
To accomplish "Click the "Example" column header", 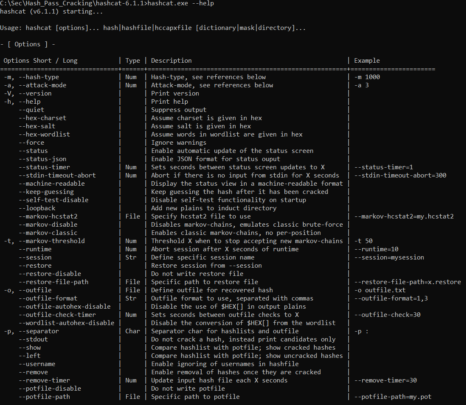I will (367, 61).
